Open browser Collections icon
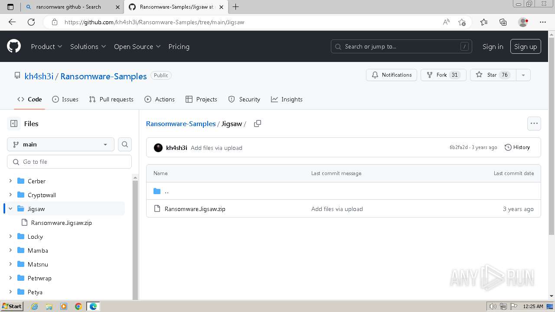This screenshot has height=312, width=555. [503, 22]
